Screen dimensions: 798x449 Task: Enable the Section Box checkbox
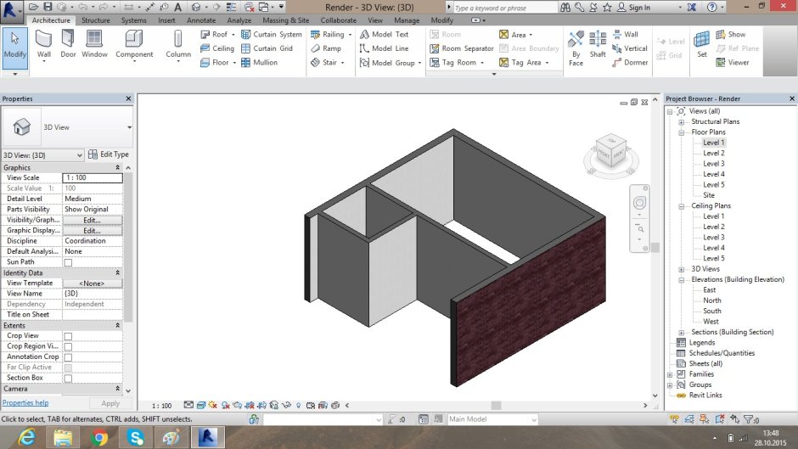[x=68, y=378]
